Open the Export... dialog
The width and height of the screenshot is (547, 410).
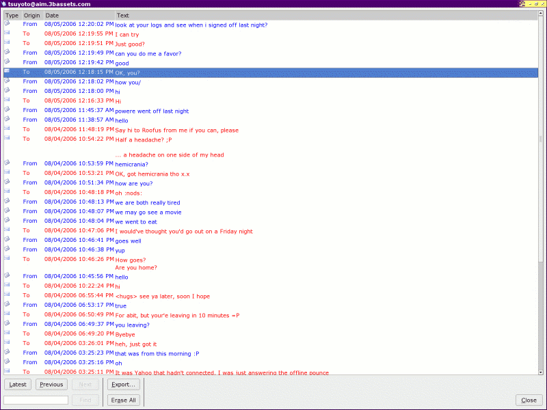(x=123, y=384)
